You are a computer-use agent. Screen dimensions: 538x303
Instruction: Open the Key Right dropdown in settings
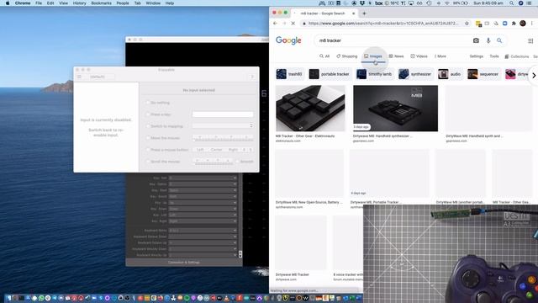[203, 221]
